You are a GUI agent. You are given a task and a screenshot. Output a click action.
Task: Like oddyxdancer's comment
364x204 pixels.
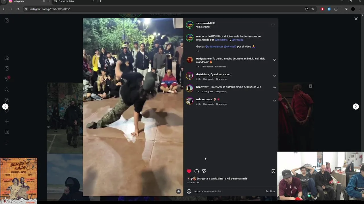pyautogui.click(x=274, y=60)
